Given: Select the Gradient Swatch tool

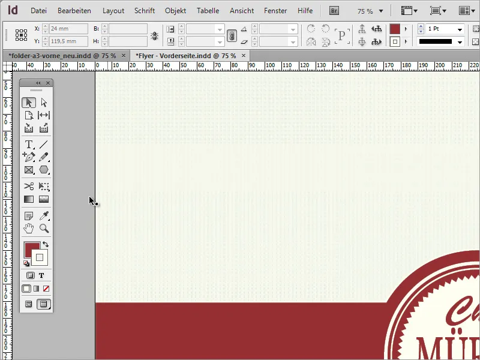Looking at the screenshot, I should [x=29, y=199].
